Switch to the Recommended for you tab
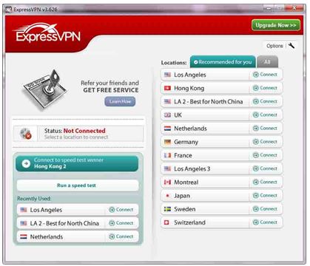 pyautogui.click(x=223, y=62)
